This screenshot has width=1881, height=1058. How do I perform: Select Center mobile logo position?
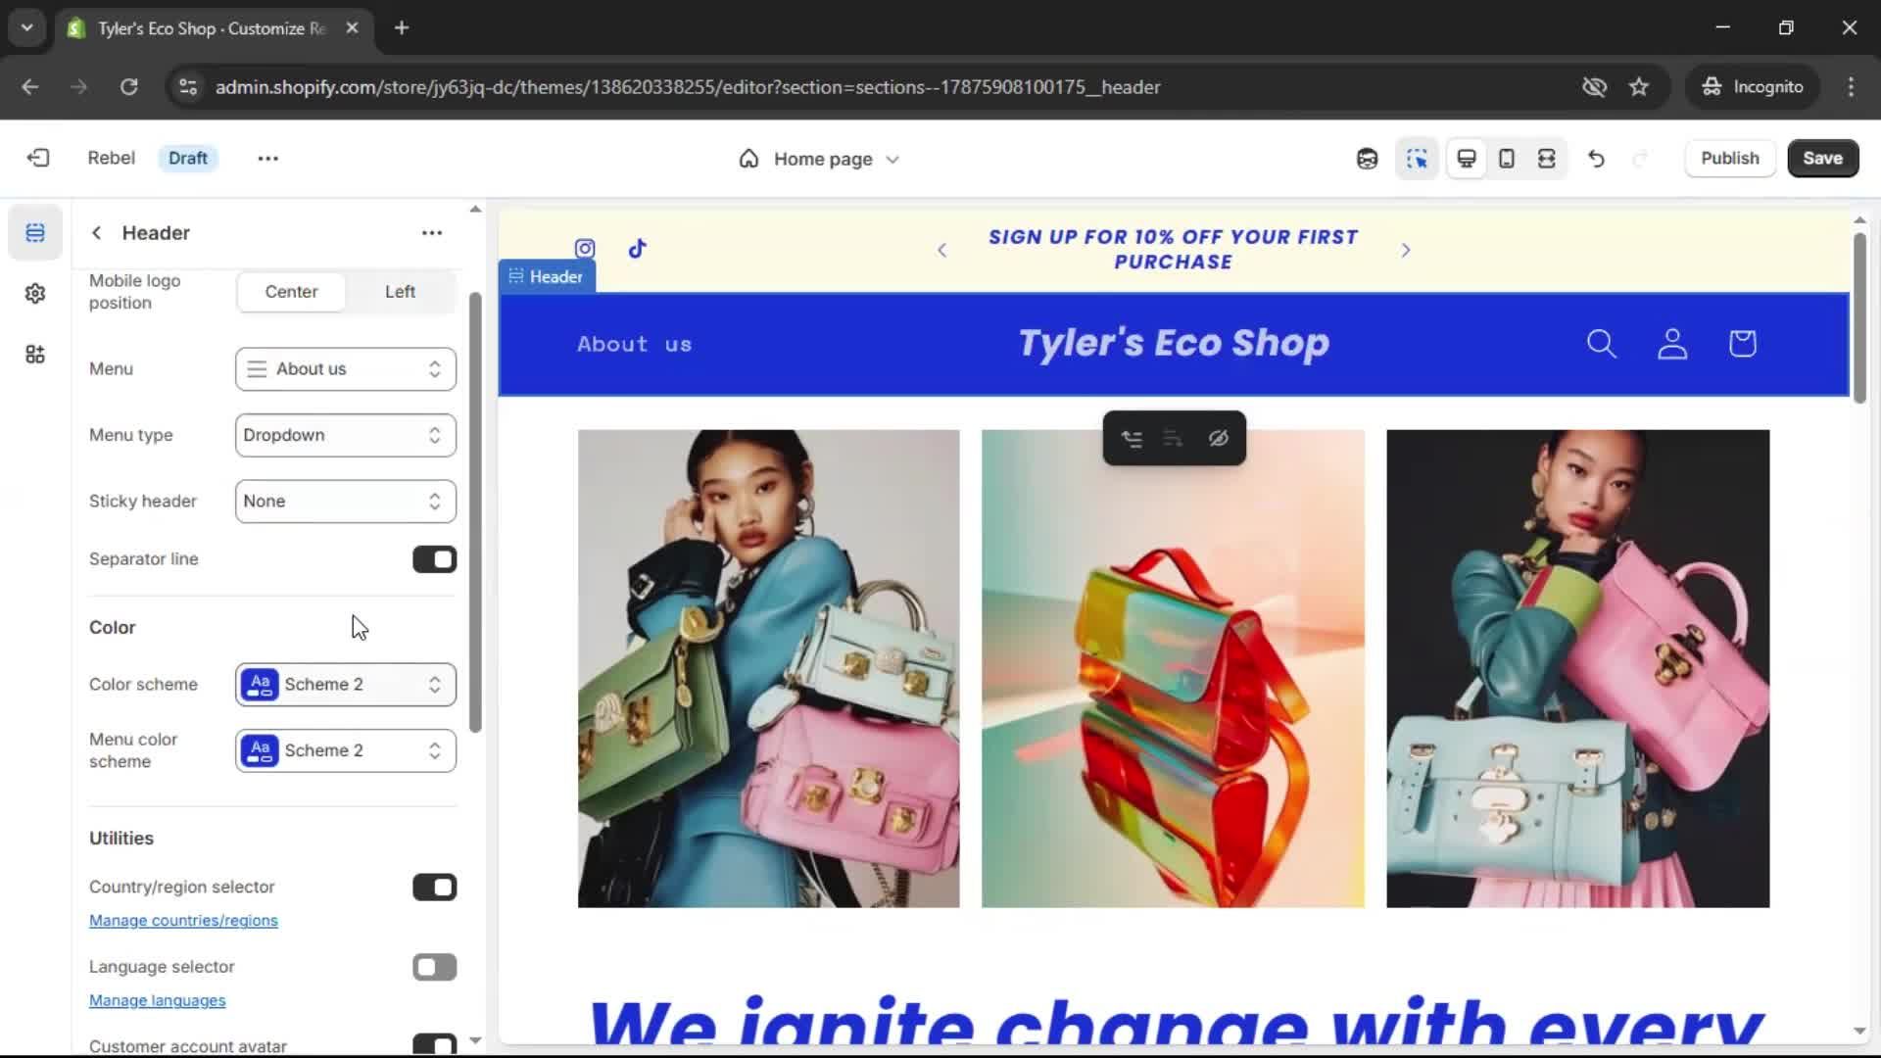click(291, 292)
